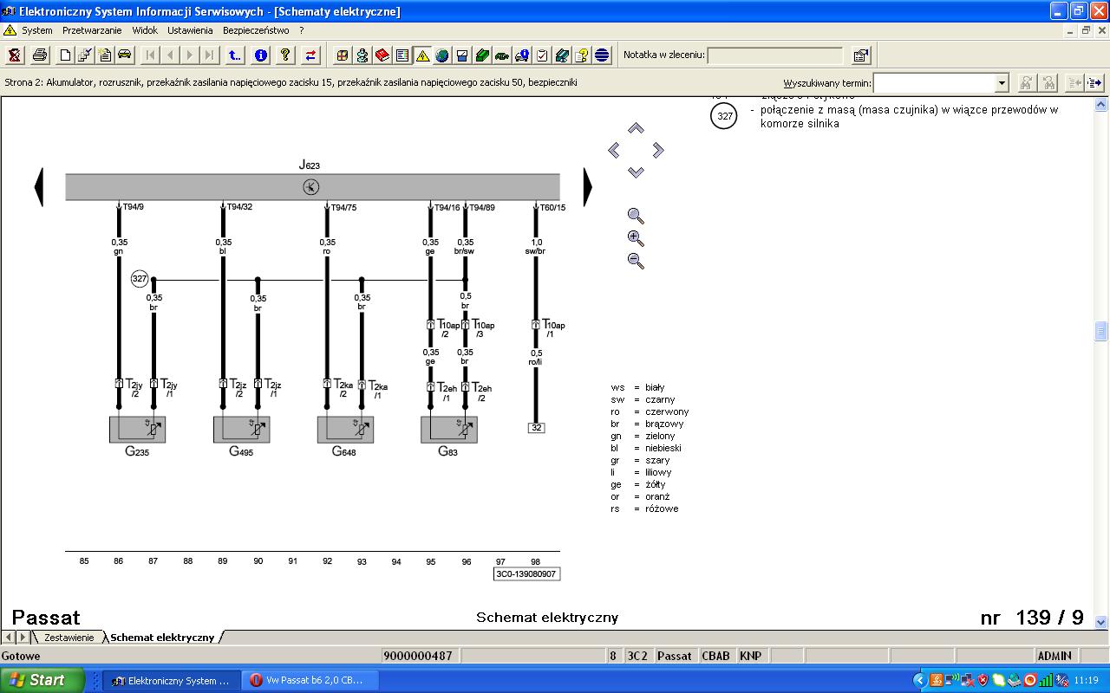
Task: Go to previous diagram section, left black arrow
Action: point(38,187)
